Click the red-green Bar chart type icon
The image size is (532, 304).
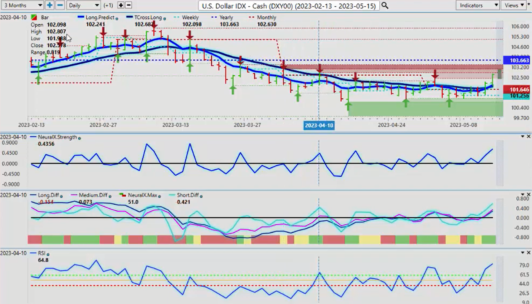click(34, 18)
